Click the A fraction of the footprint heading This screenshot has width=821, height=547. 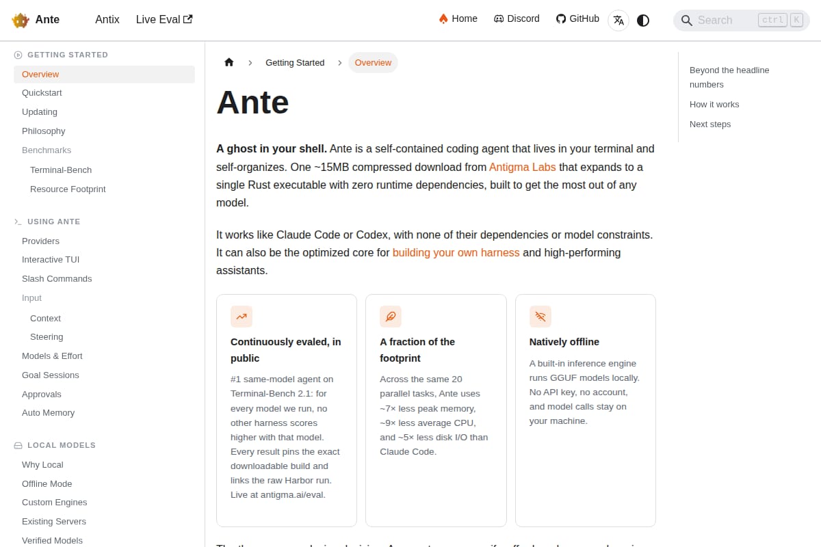coord(417,350)
